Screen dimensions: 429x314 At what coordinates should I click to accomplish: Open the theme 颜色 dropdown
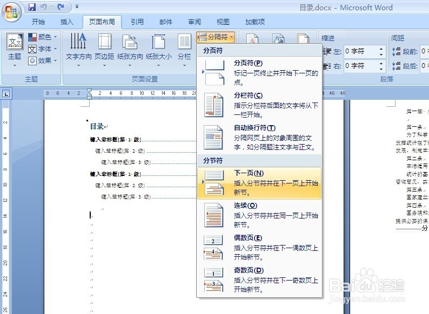(x=43, y=37)
